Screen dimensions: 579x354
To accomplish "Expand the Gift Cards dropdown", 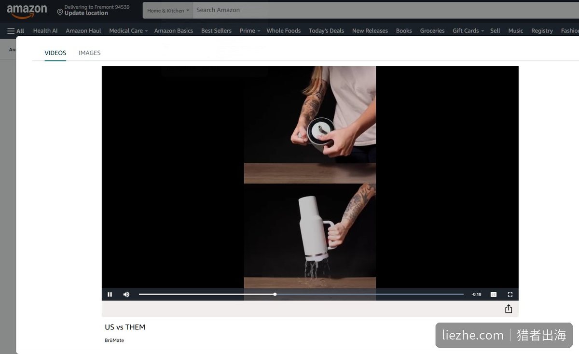I will point(468,30).
